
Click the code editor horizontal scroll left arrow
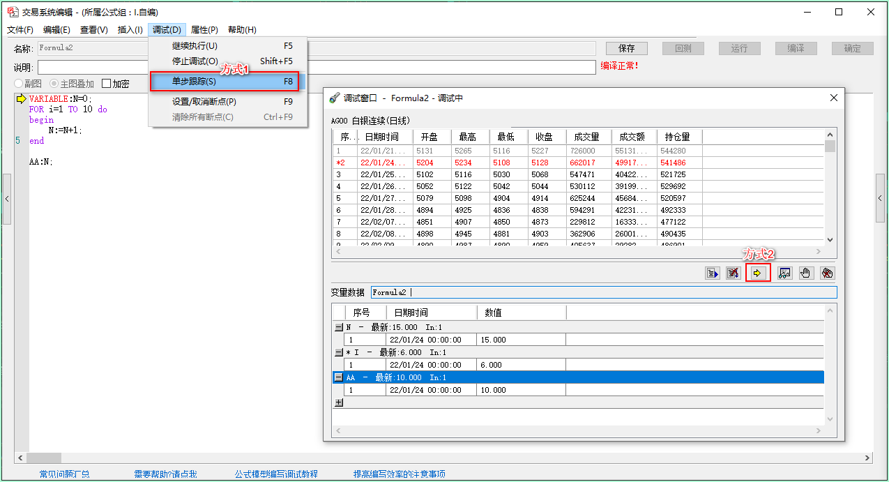[21, 458]
